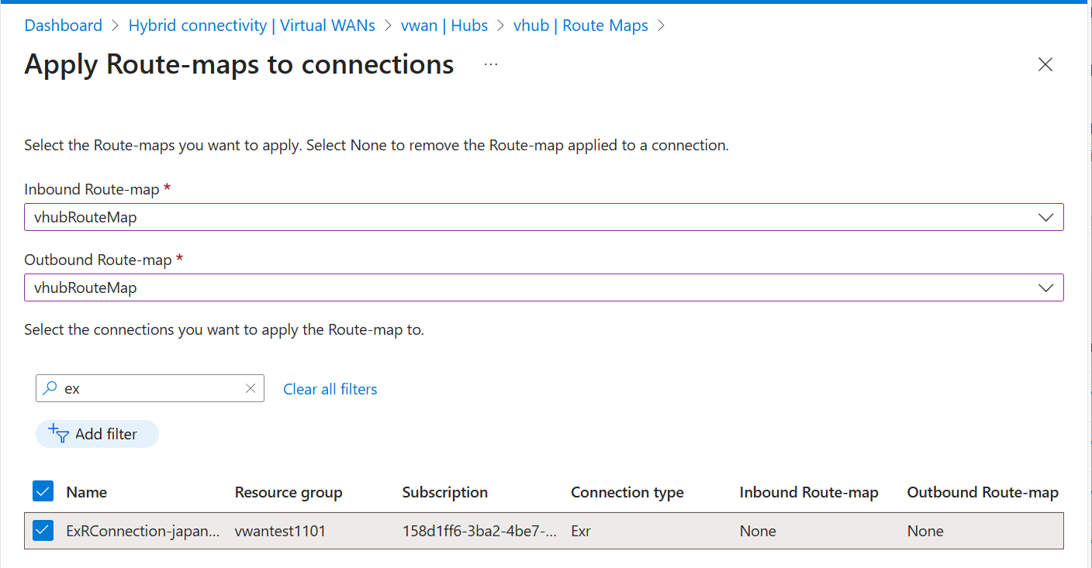This screenshot has width=1092, height=568.
Task: Sort by Connection type column header
Action: (x=627, y=492)
